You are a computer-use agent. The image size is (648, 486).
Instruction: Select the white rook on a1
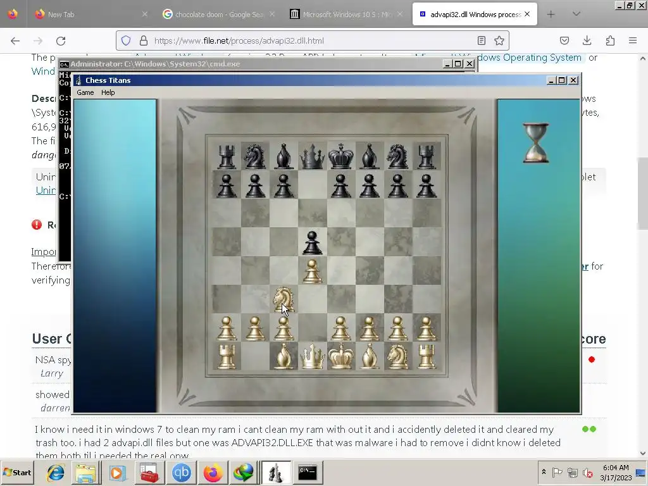click(x=227, y=357)
